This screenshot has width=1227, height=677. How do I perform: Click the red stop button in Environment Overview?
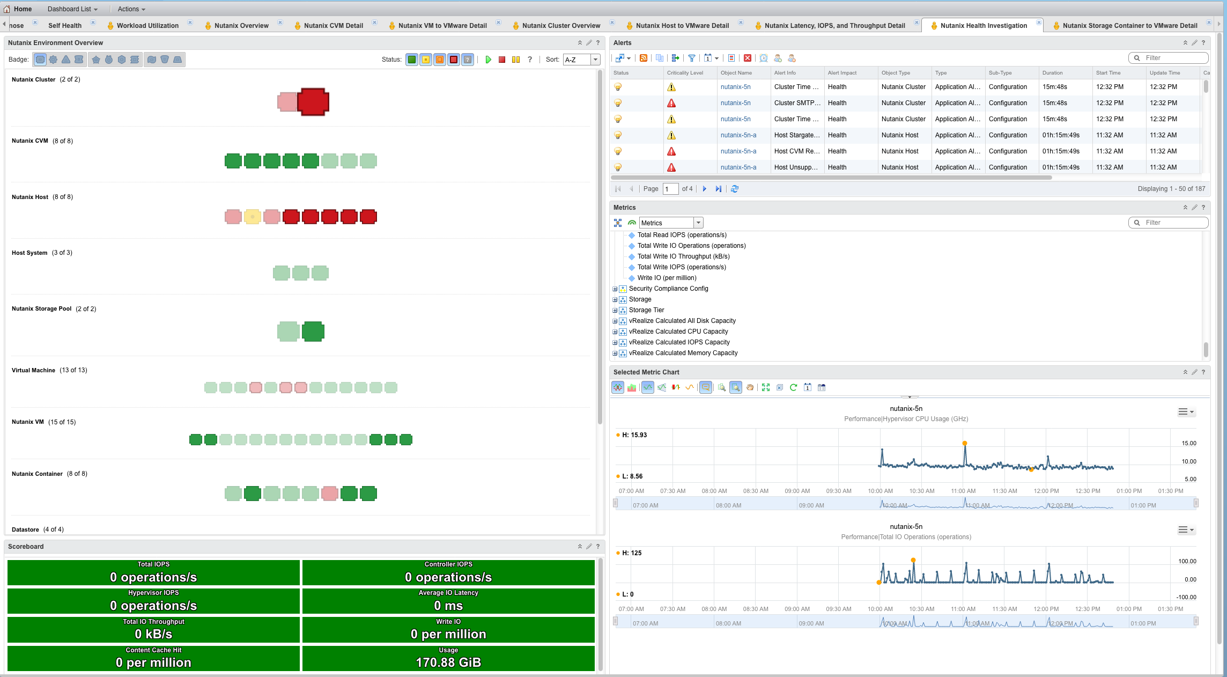click(502, 60)
